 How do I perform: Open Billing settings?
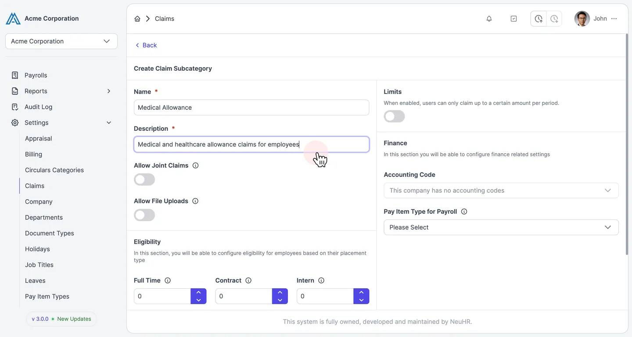34,154
